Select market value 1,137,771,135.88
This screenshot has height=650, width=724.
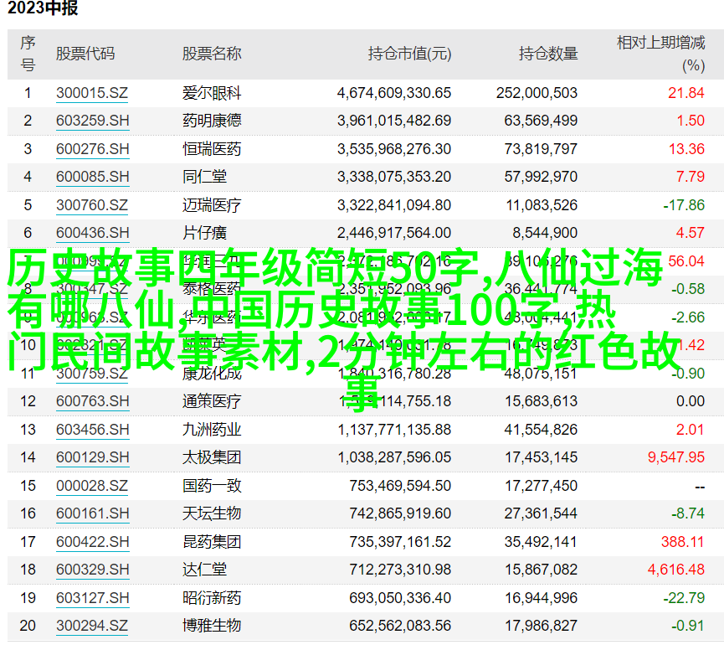coord(394,430)
